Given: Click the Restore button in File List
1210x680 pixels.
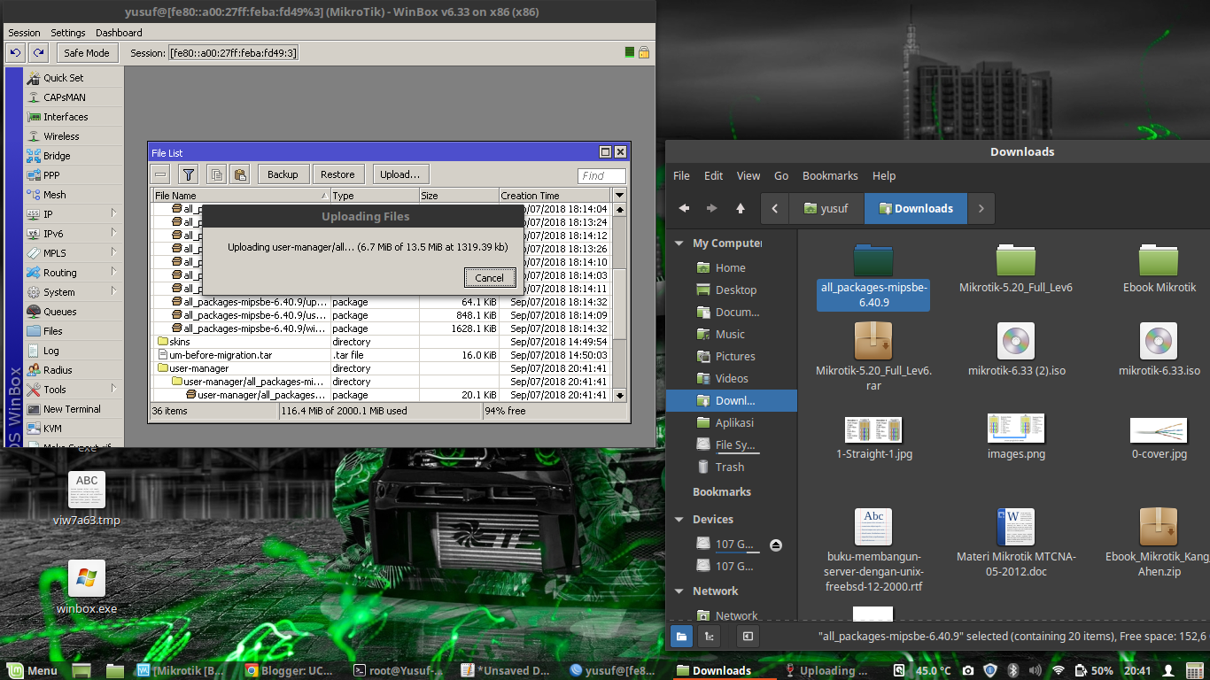Looking at the screenshot, I should [x=337, y=174].
